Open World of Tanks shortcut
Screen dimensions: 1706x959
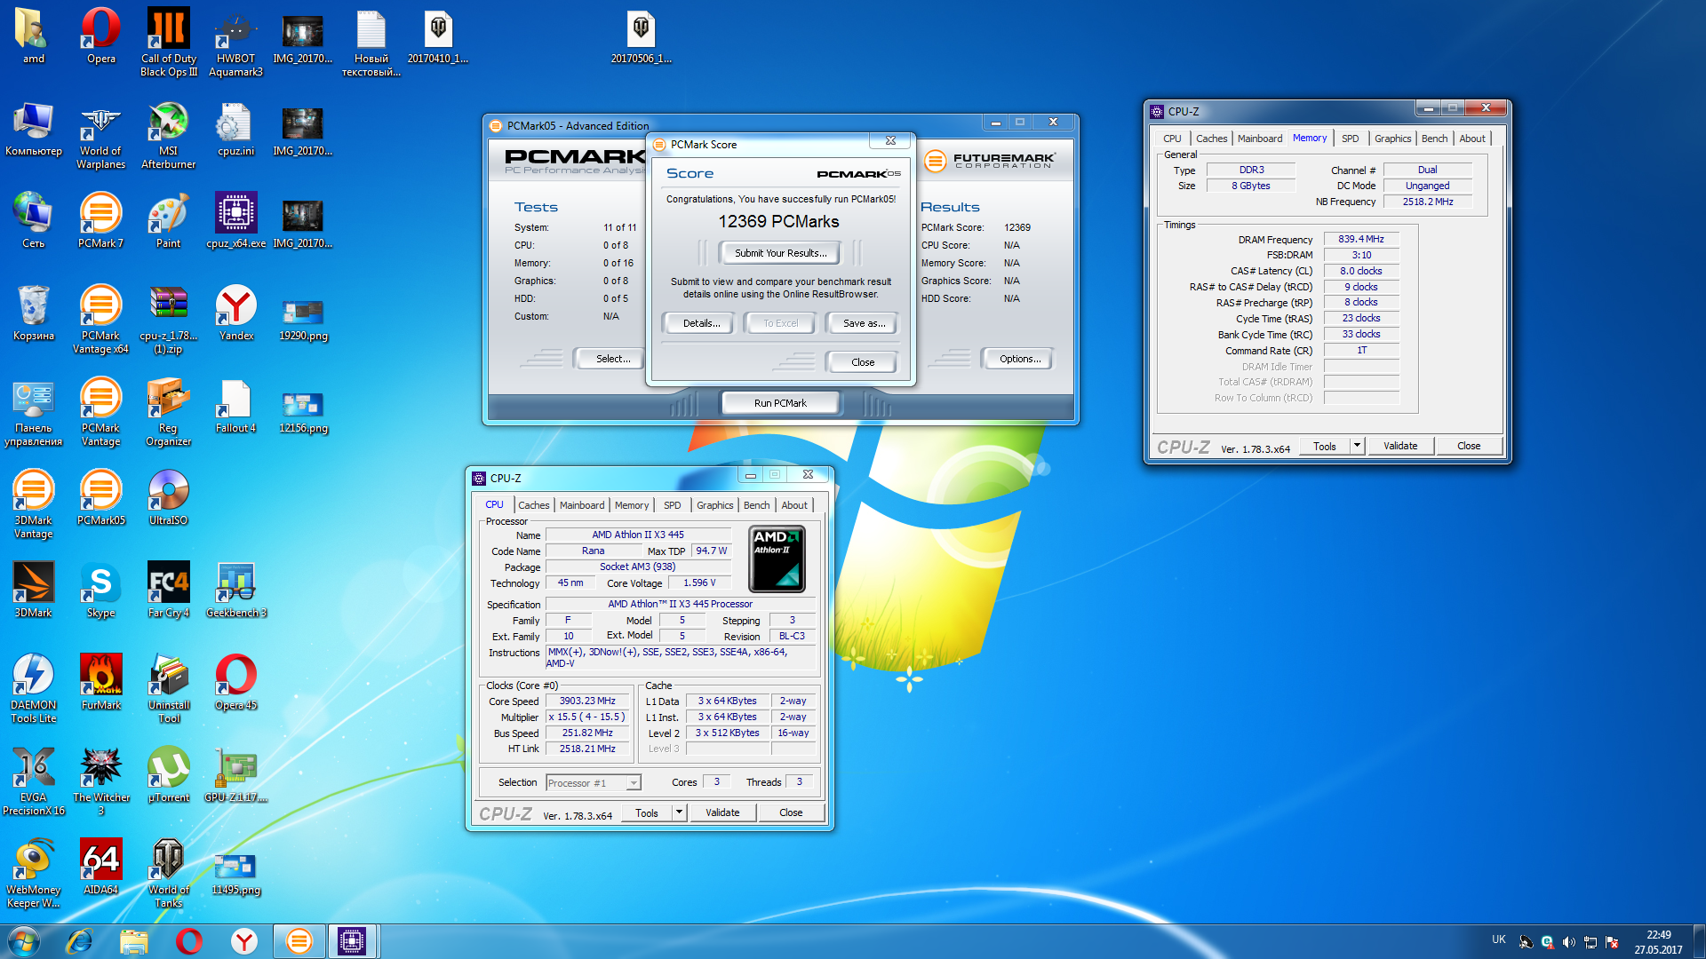[x=168, y=874]
